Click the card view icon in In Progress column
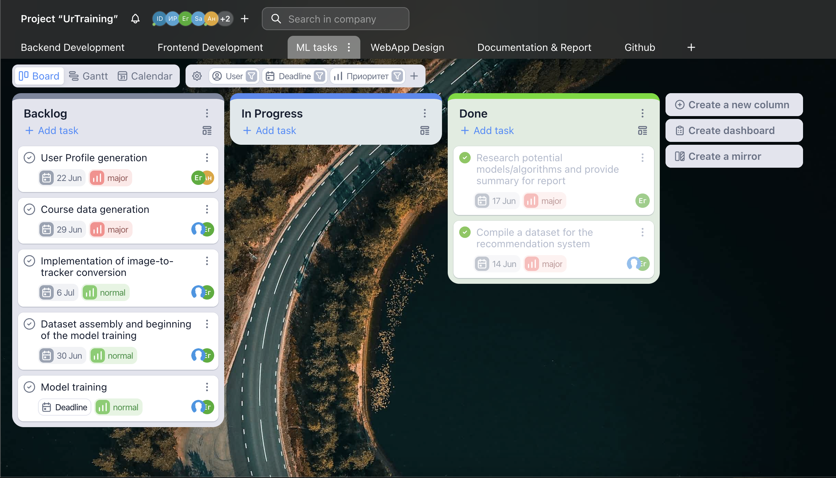This screenshot has height=478, width=836. pyautogui.click(x=425, y=130)
